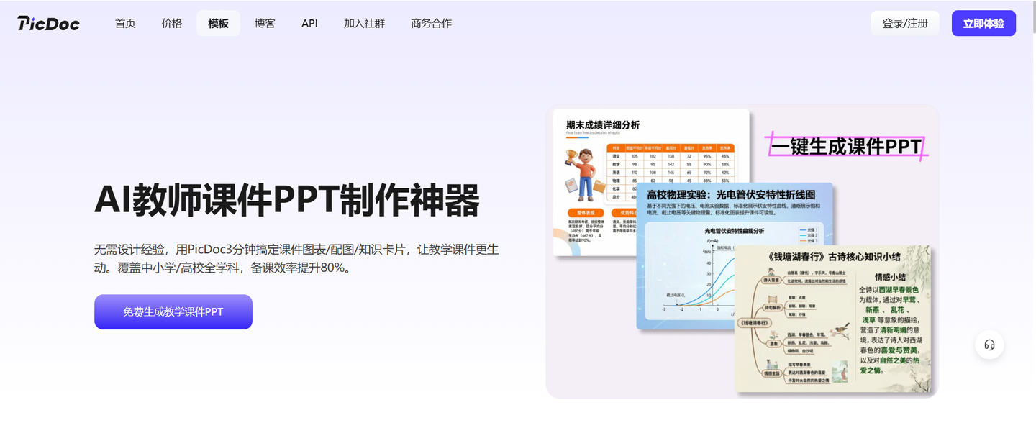This screenshot has height=446, width=1036.
Task: Click 免费生成教学课件PPT button
Action: click(x=173, y=311)
